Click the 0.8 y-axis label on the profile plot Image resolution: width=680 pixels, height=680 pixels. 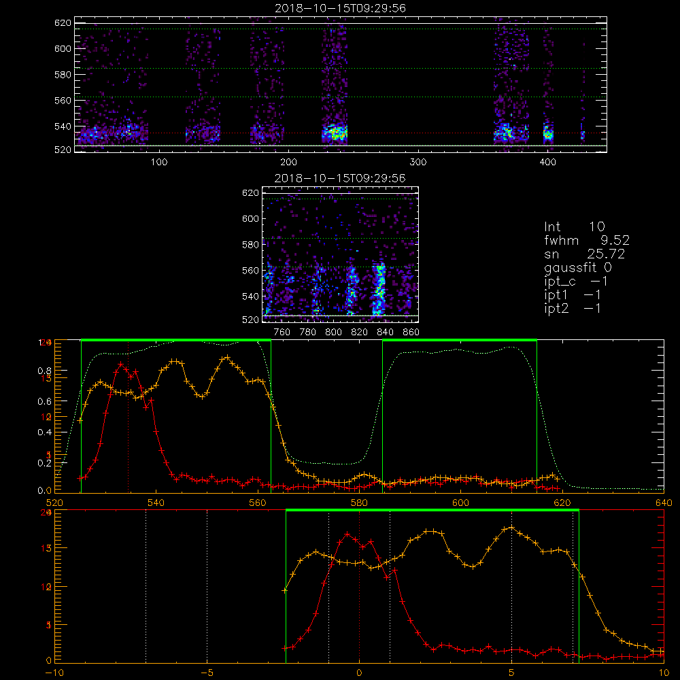pyautogui.click(x=45, y=371)
